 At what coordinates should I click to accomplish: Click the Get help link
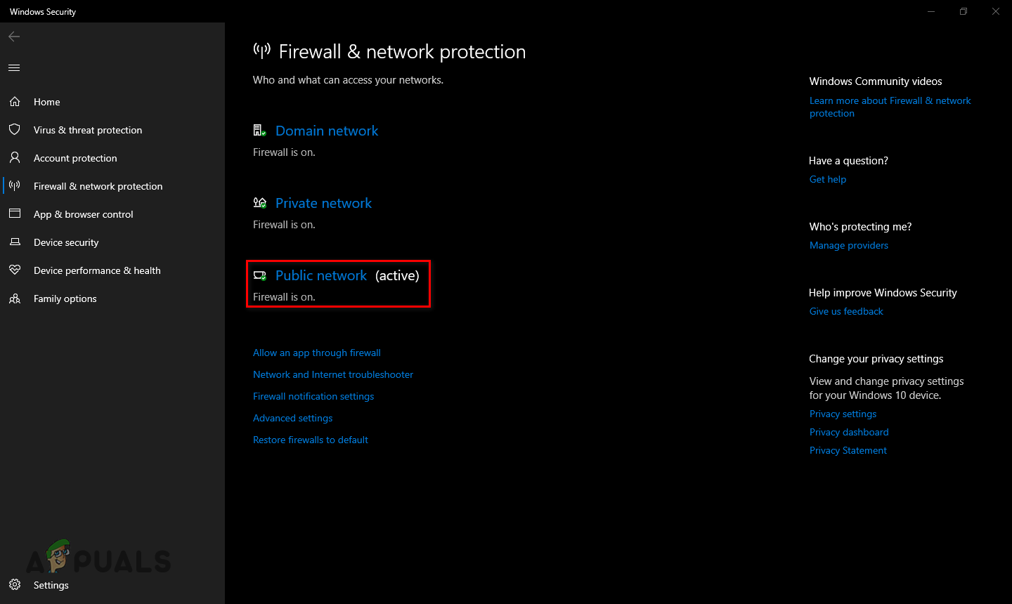(x=827, y=179)
